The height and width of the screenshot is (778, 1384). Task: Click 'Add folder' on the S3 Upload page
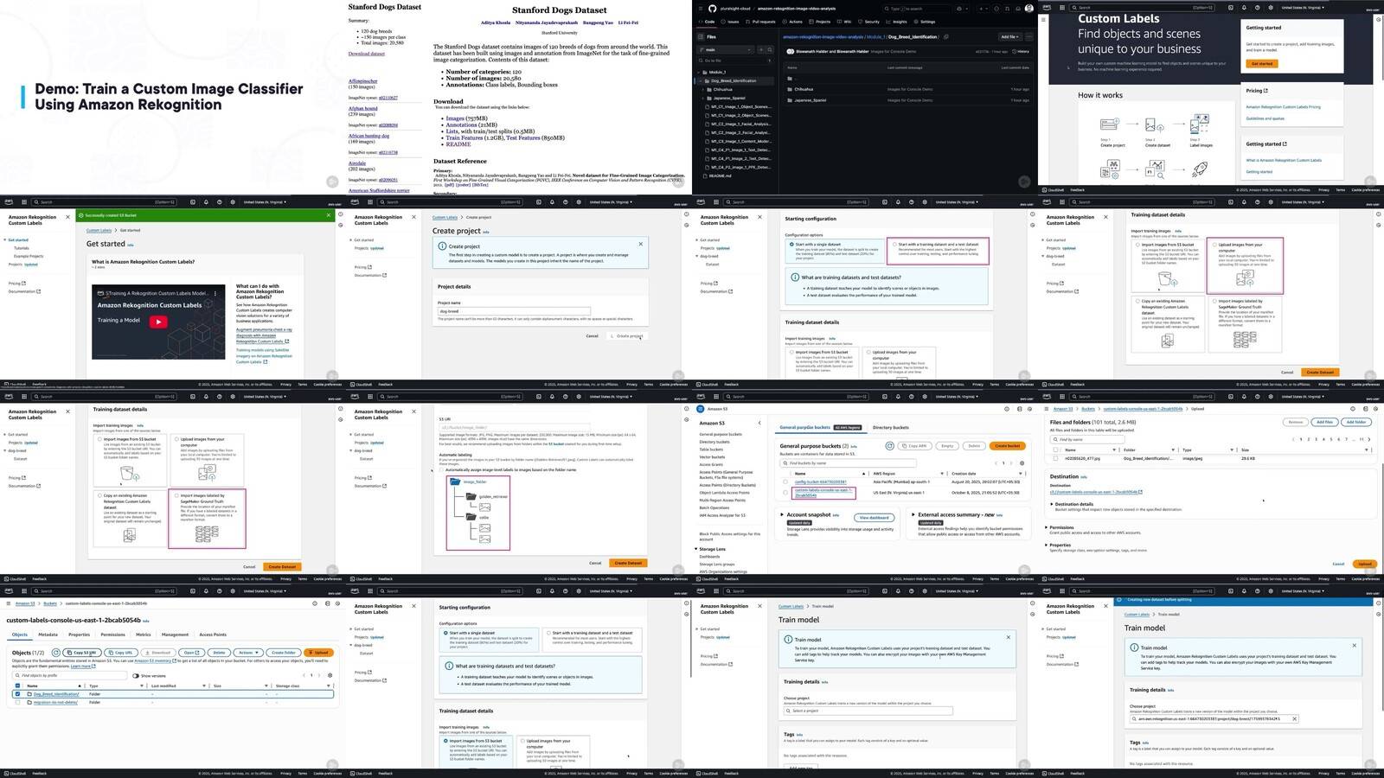[x=1356, y=422]
